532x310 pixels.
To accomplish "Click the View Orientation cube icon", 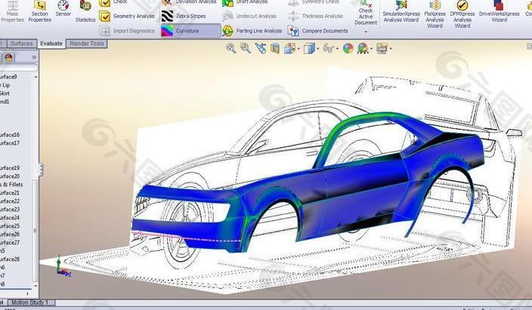I will [x=289, y=48].
